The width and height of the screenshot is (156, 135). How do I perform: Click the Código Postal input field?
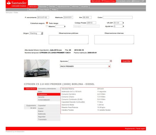92,23
